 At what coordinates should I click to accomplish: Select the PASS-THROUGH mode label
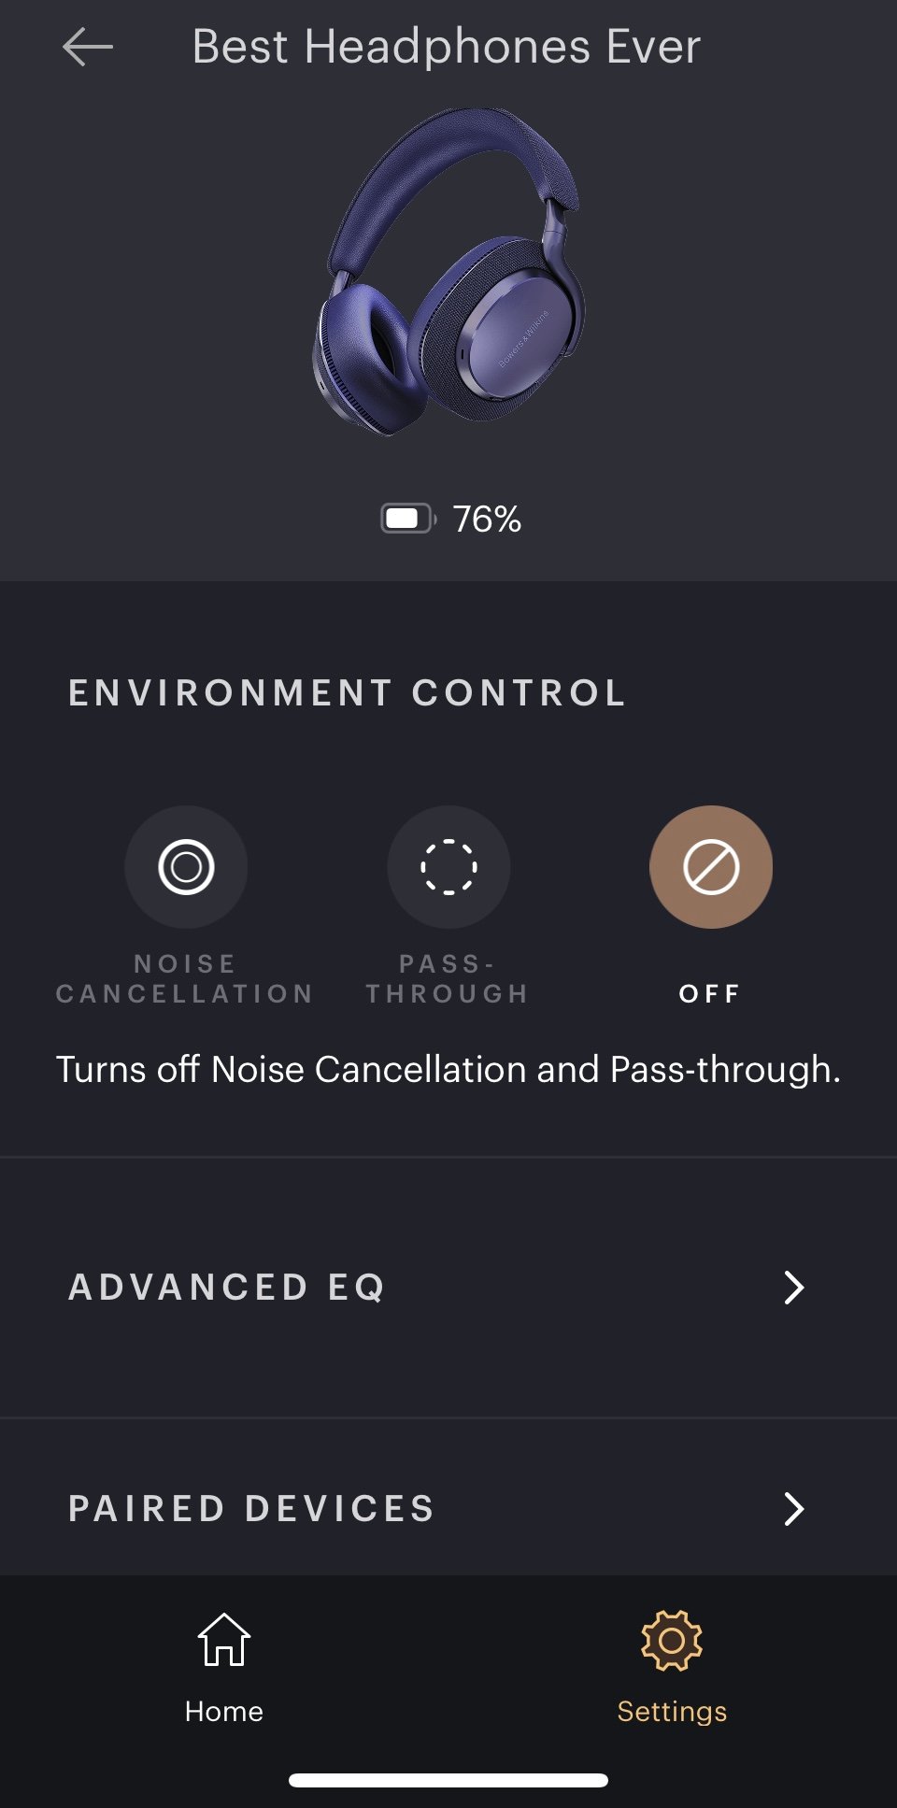pos(448,978)
